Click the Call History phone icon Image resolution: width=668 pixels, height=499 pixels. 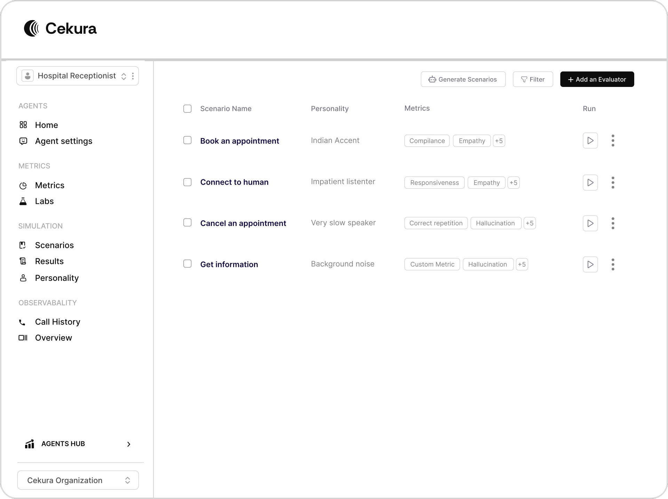click(22, 322)
